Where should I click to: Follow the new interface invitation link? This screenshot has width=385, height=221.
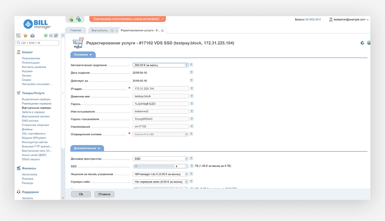click(126, 19)
